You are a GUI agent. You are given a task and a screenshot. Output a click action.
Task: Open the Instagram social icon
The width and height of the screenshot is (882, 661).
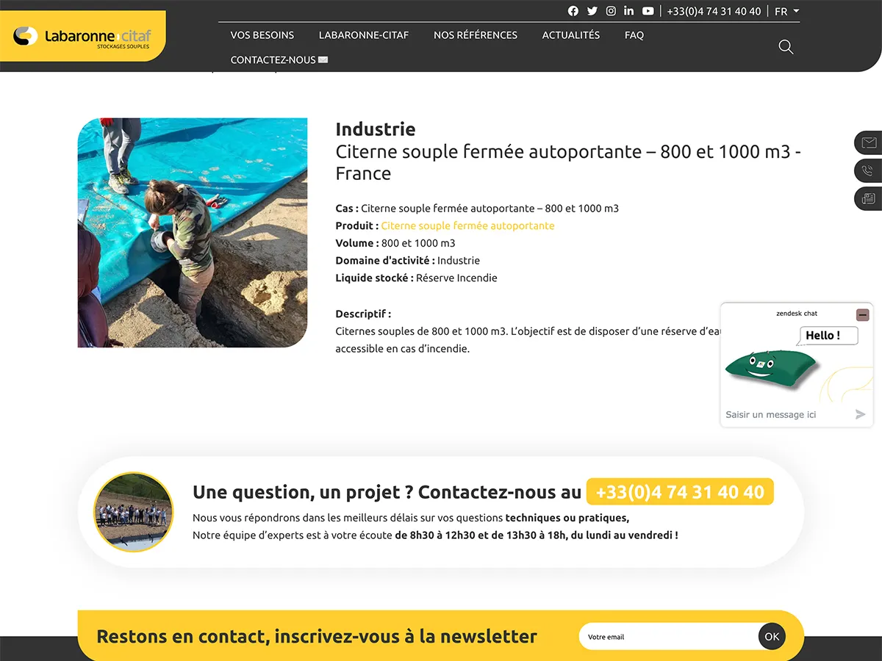(x=611, y=11)
